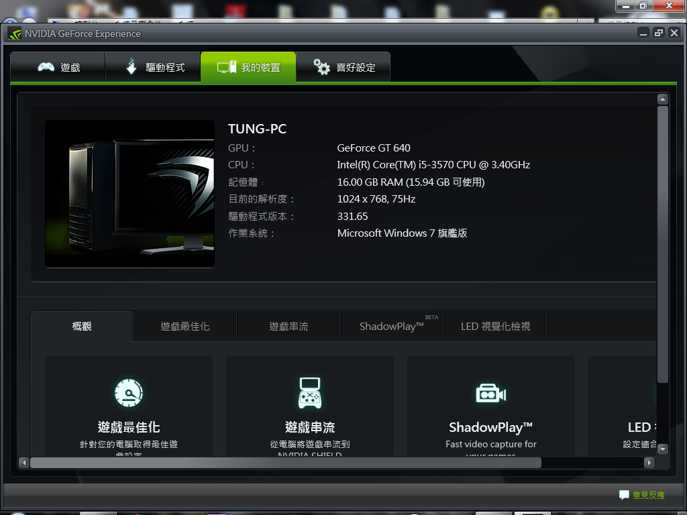Select the 我的裝置 tab

[248, 67]
